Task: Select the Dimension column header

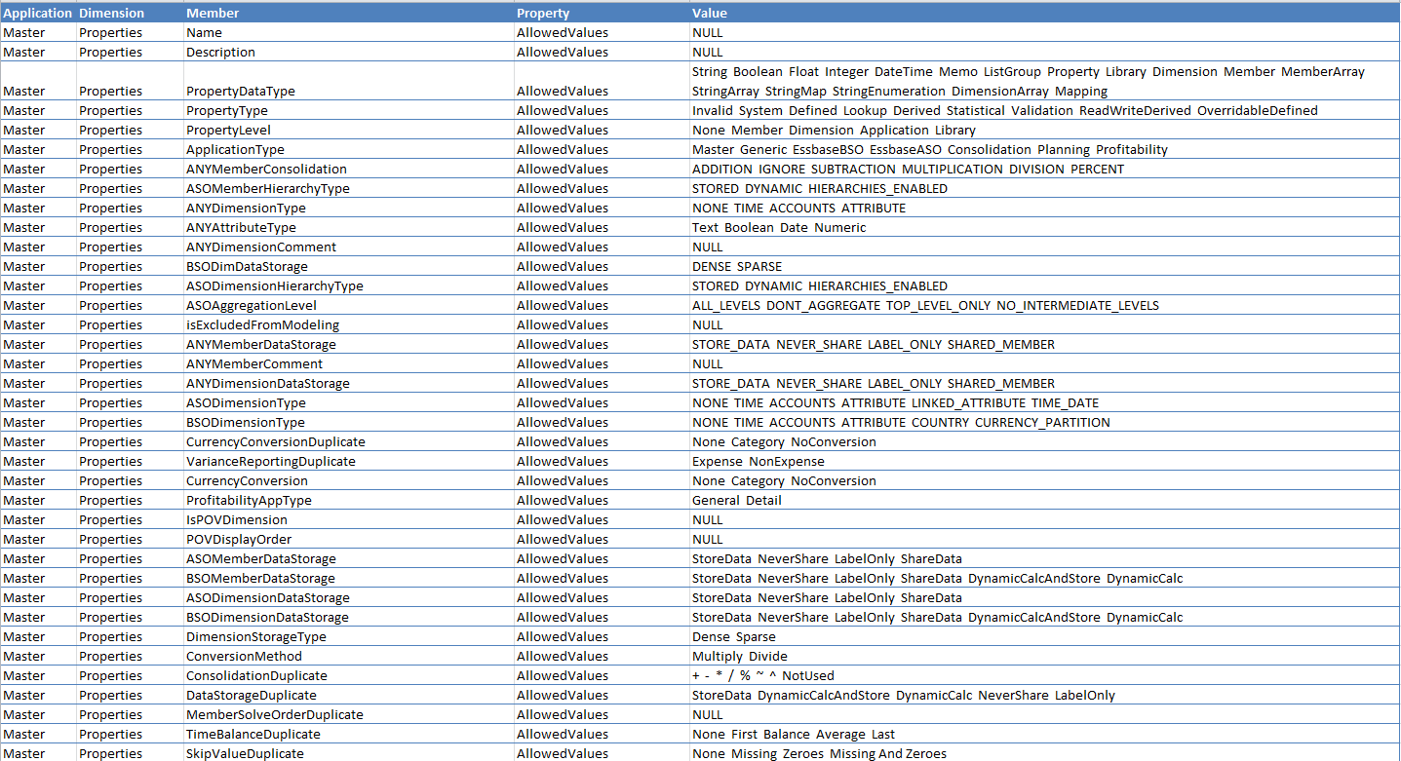Action: [x=130, y=14]
